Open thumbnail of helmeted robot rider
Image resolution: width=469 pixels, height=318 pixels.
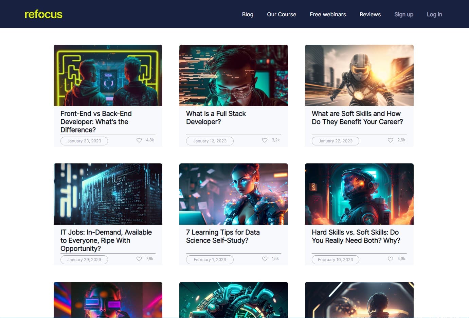coord(359,75)
